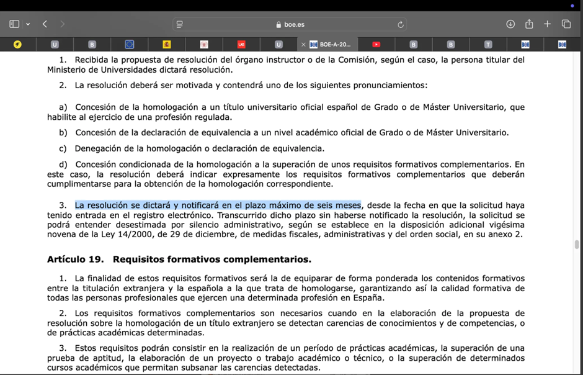The image size is (583, 375).
Task: Open a new tab with the plus
Action: (547, 24)
